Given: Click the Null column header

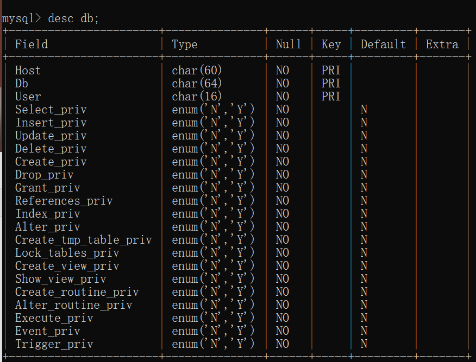Looking at the screenshot, I should point(289,45).
